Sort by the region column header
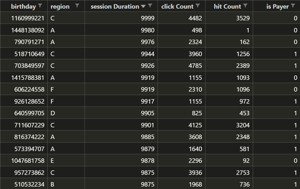 (x=60, y=6)
